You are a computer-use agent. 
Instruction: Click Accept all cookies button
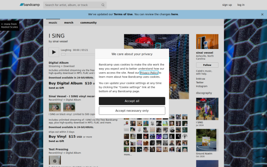click(132, 101)
